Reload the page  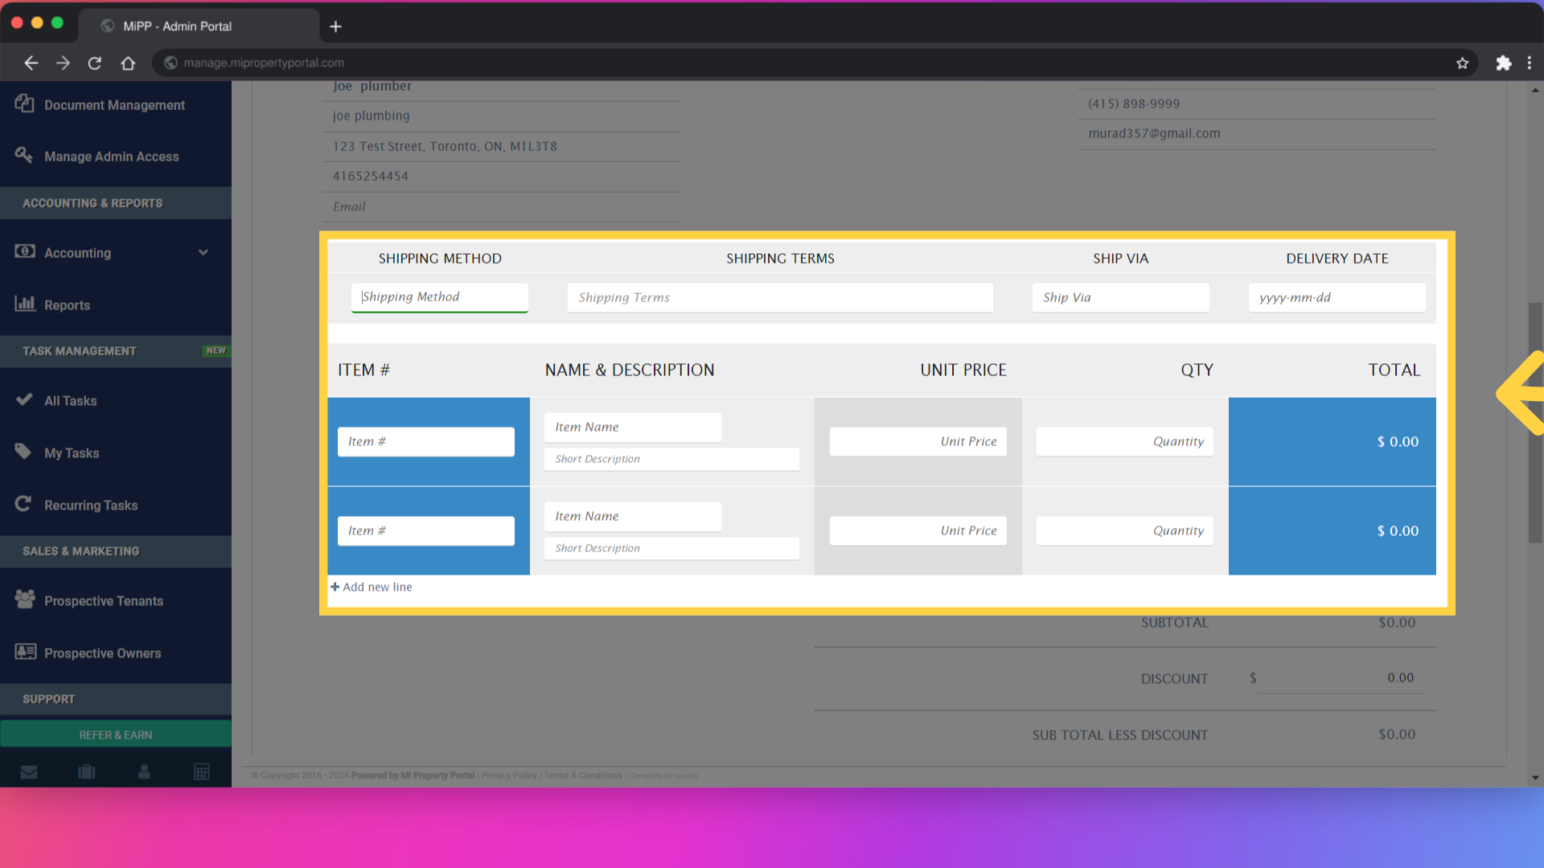coord(95,63)
